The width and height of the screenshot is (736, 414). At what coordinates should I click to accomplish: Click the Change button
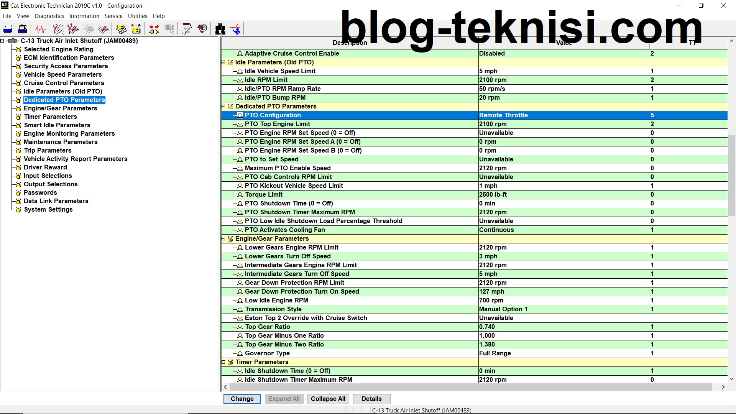point(242,399)
